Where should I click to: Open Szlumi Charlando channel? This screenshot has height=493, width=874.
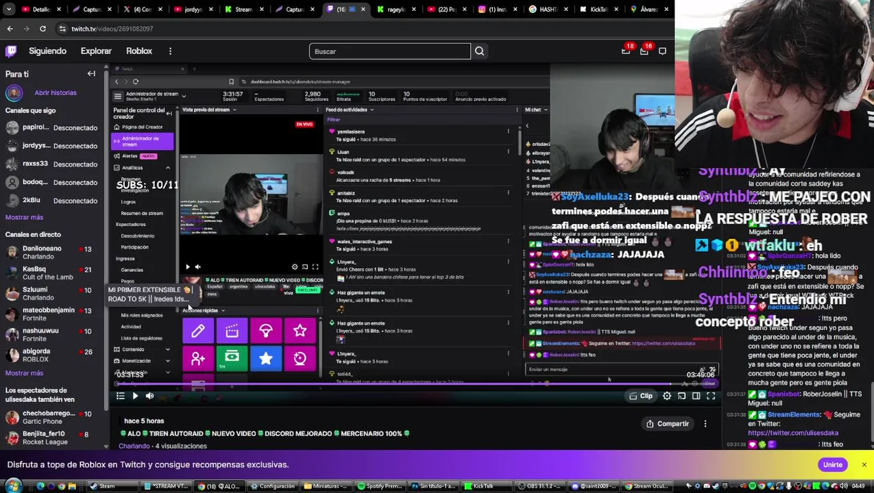tap(51, 293)
